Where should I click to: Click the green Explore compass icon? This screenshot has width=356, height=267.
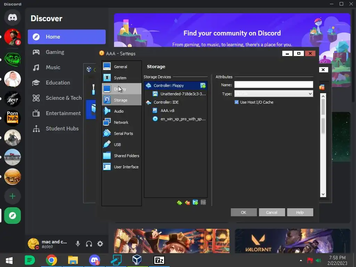pyautogui.click(x=13, y=216)
